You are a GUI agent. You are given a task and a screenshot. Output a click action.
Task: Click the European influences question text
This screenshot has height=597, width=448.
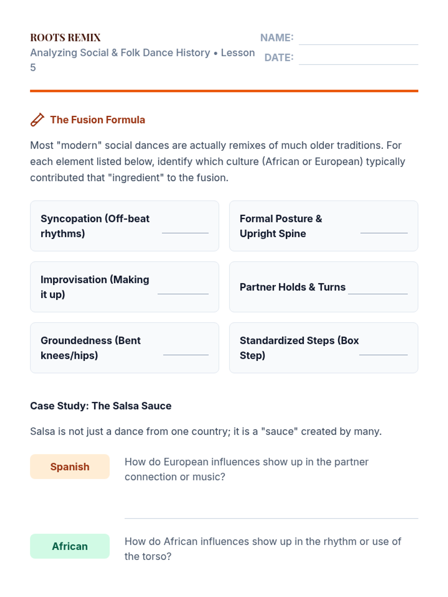coord(246,469)
